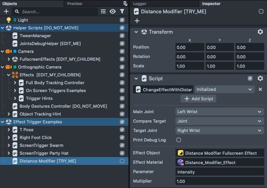Select the JointsDebugHelper [EDIT_ME] object

50,43
